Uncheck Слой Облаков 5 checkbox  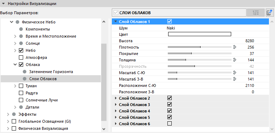[x=170, y=117]
